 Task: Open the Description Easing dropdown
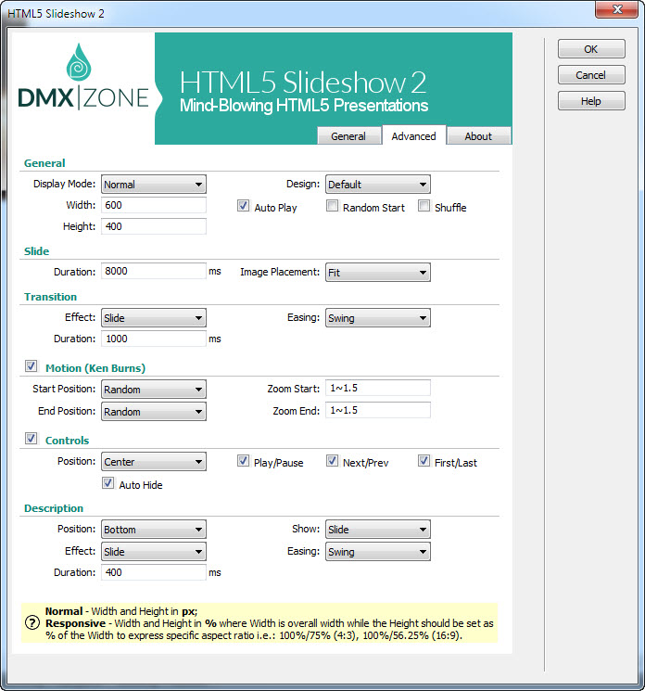378,552
